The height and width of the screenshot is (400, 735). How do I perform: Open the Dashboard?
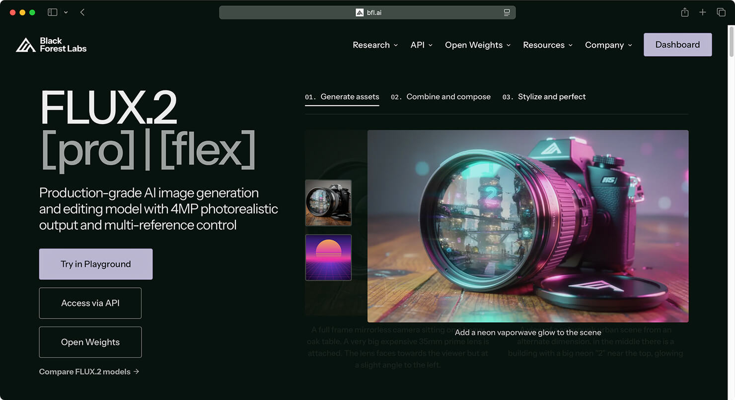pyautogui.click(x=677, y=44)
